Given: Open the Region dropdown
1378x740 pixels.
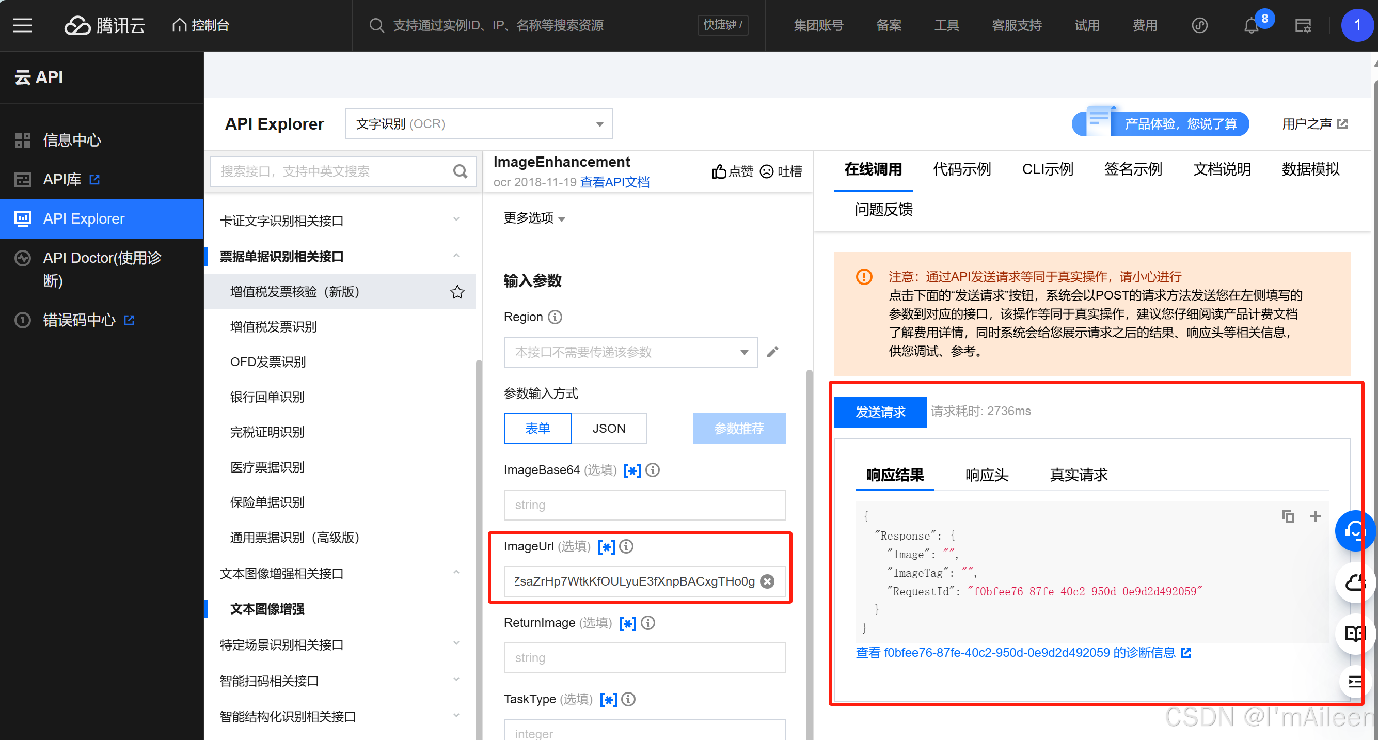Looking at the screenshot, I should [x=630, y=352].
